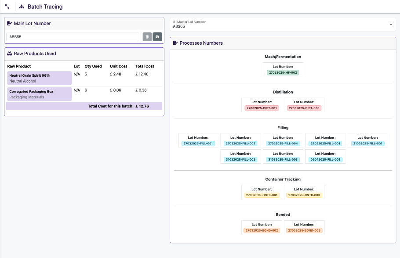Delete the main lot number with trash icon
Image resolution: width=400 pixels, height=258 pixels.
pyautogui.click(x=147, y=37)
